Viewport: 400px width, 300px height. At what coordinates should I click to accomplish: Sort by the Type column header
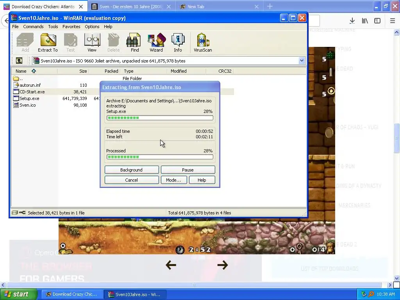(144, 71)
